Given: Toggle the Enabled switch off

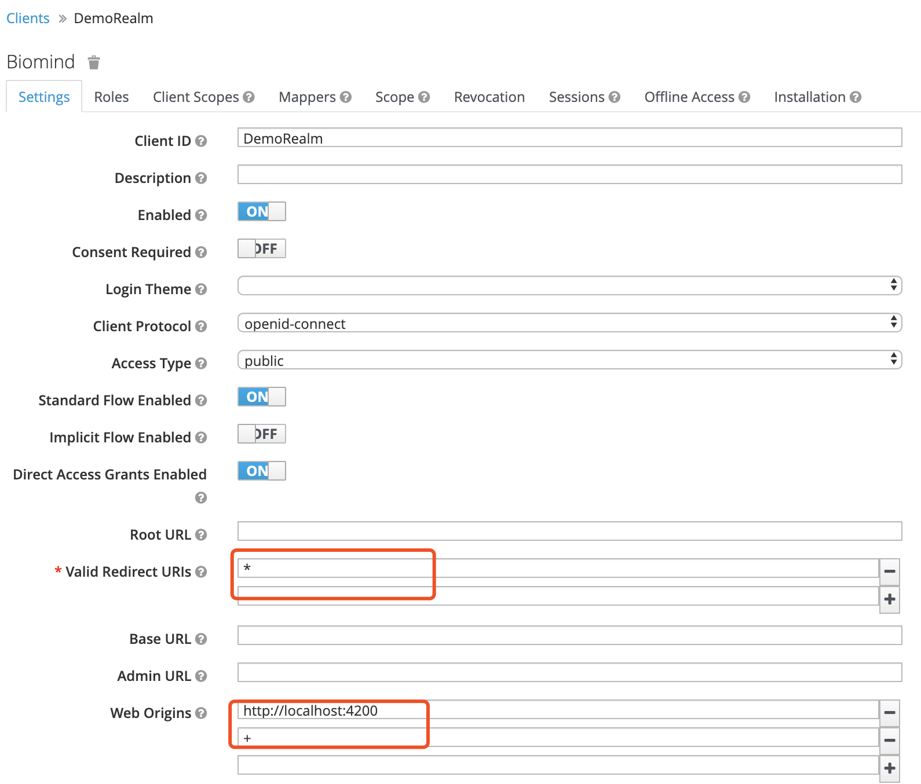Looking at the screenshot, I should click(x=262, y=212).
